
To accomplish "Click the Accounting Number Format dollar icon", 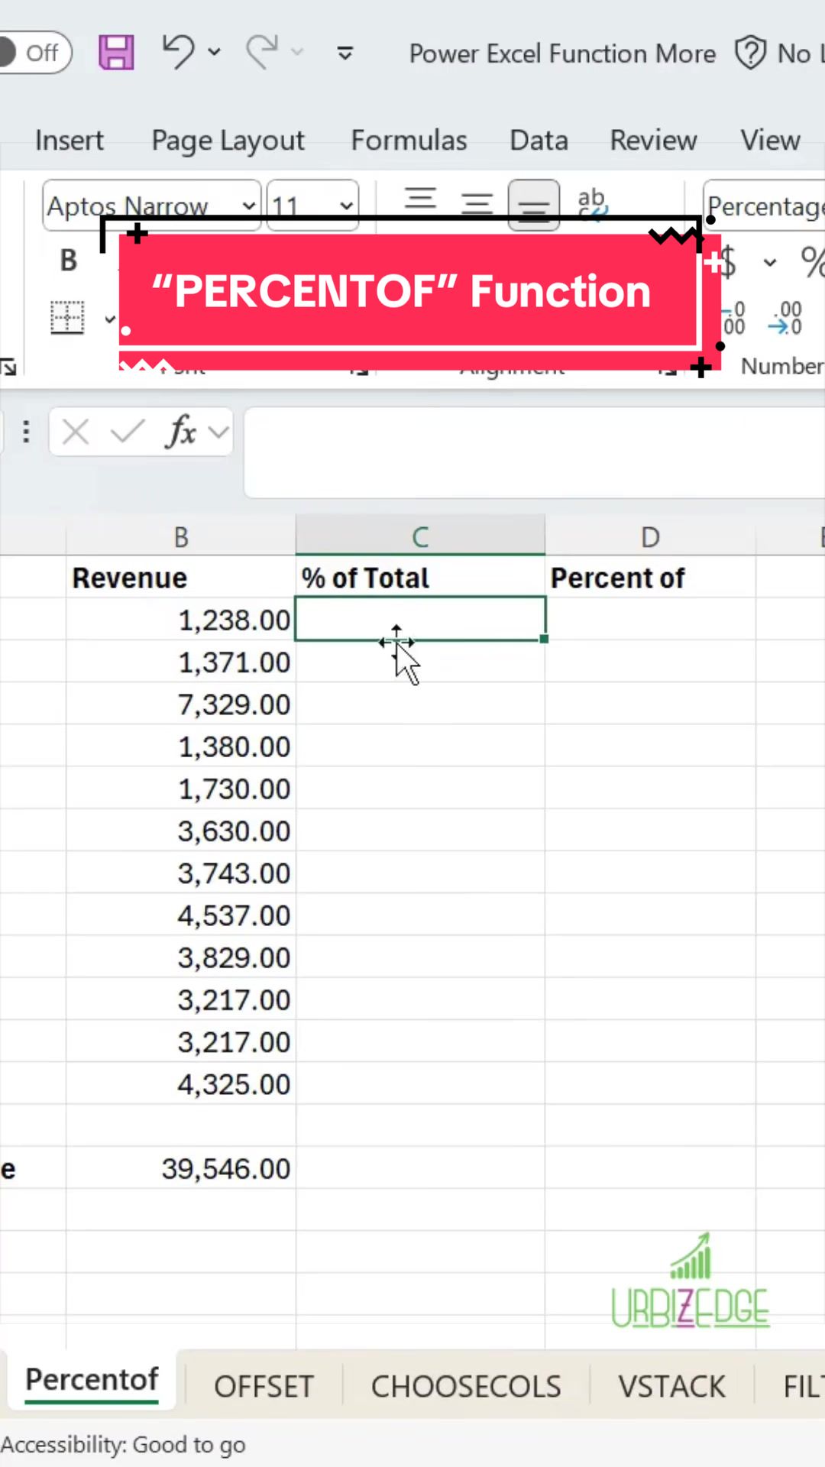I will pos(729,262).
